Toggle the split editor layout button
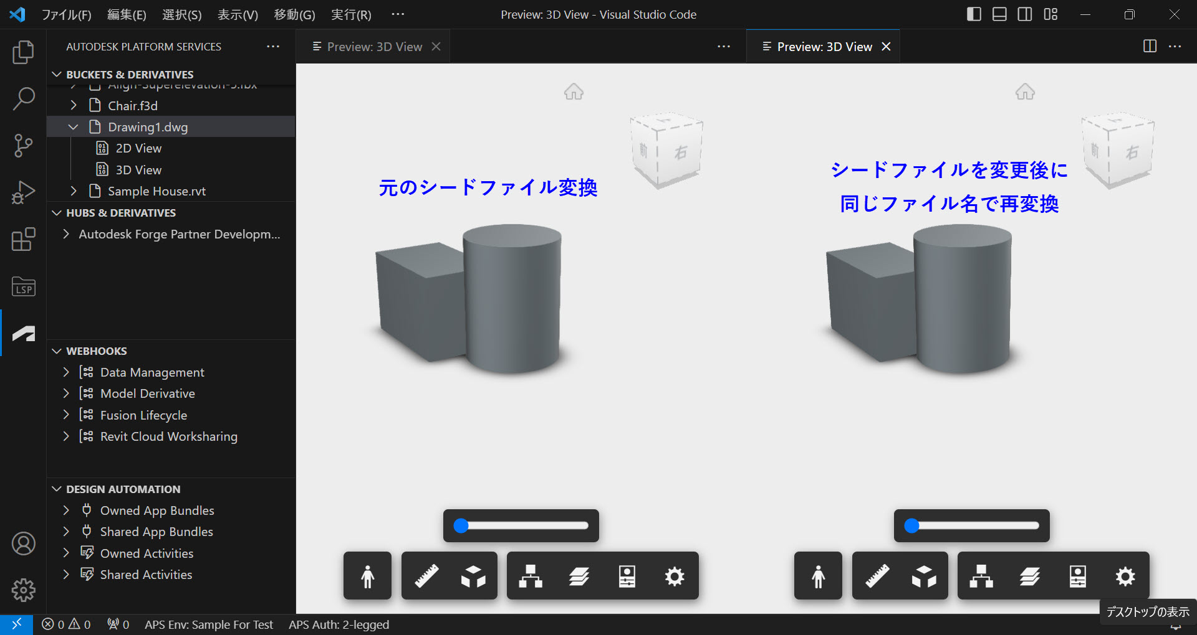This screenshot has height=635, width=1197. click(x=1149, y=46)
